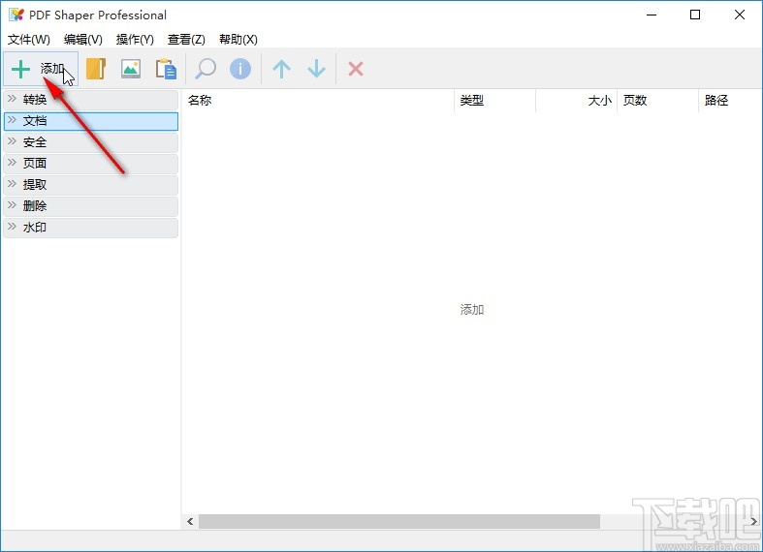Sort by the 大小 column header
The height and width of the screenshot is (552, 763).
(x=576, y=101)
